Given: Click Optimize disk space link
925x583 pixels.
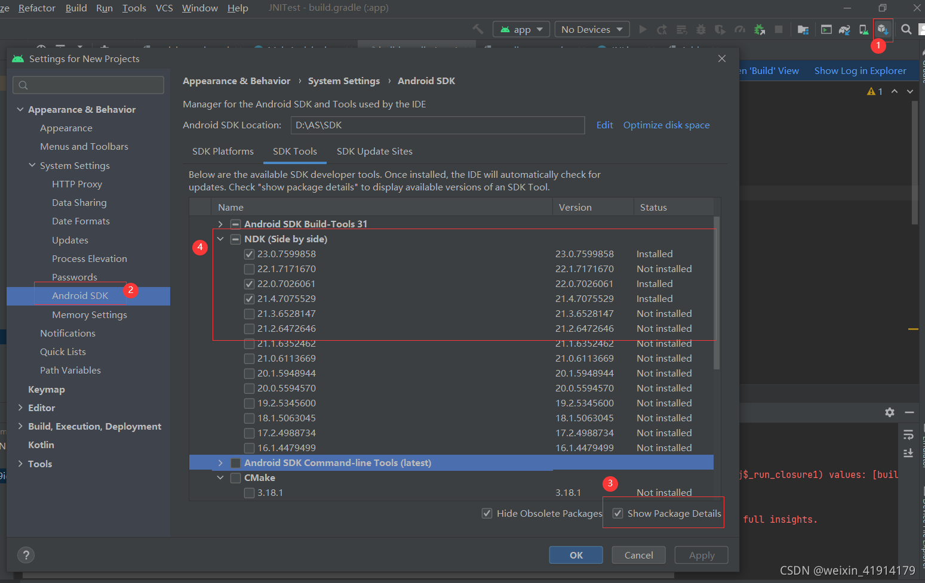Looking at the screenshot, I should (x=666, y=125).
